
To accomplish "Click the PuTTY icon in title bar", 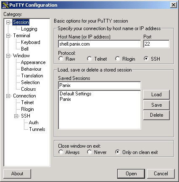I will point(5,5).
